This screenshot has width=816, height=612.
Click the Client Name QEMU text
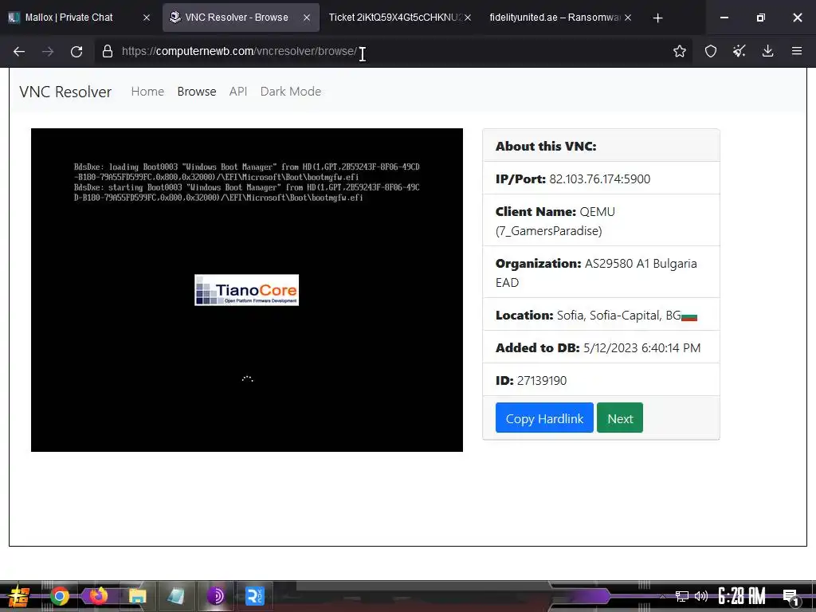tap(555, 222)
